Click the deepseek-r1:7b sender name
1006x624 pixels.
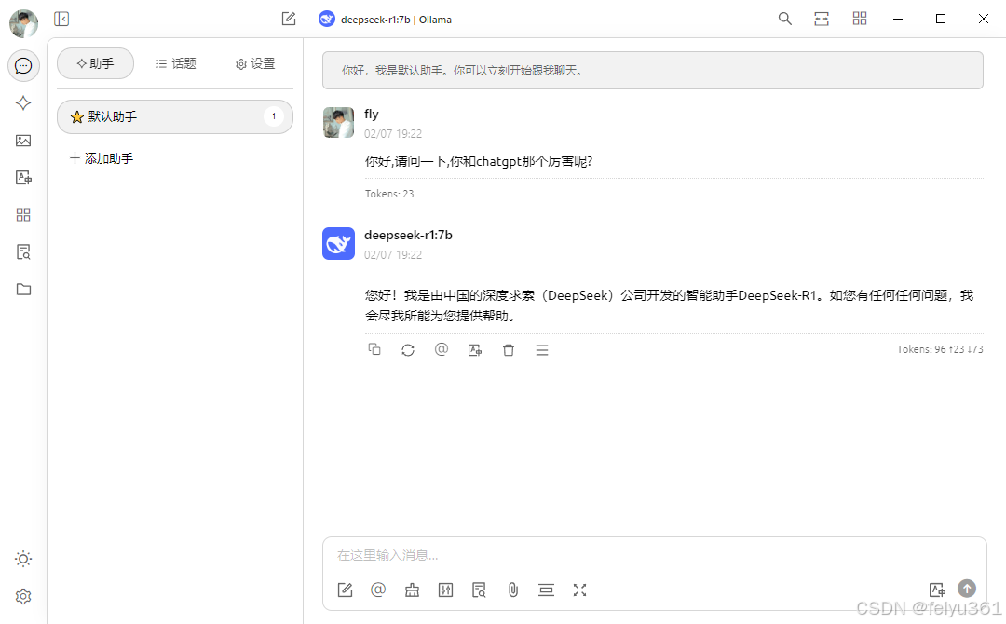(408, 236)
